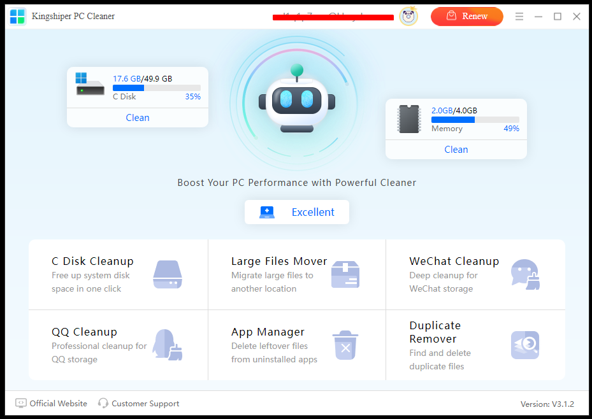Open the Customer Support link
Image resolution: width=592 pixels, height=419 pixels.
tap(145, 404)
